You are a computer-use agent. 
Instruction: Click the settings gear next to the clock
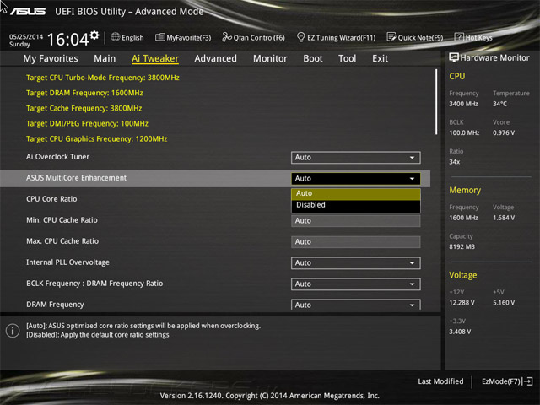point(94,35)
